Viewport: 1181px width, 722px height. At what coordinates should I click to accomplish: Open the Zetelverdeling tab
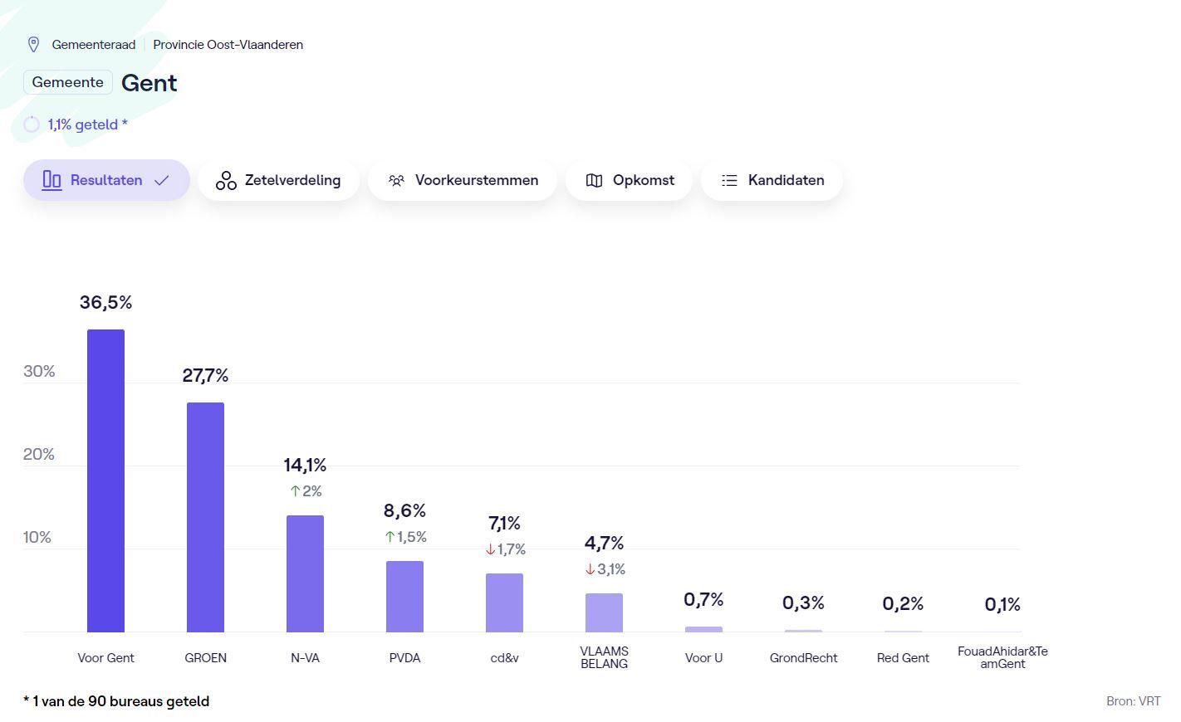(x=279, y=180)
